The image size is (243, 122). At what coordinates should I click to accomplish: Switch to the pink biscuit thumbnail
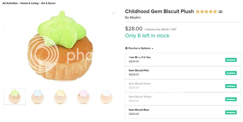click(x=83, y=97)
